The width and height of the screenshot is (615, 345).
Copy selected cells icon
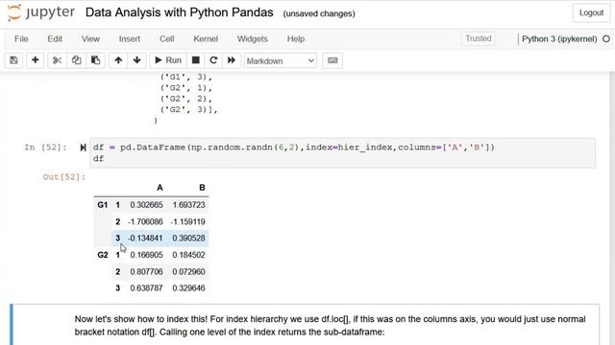(76, 60)
